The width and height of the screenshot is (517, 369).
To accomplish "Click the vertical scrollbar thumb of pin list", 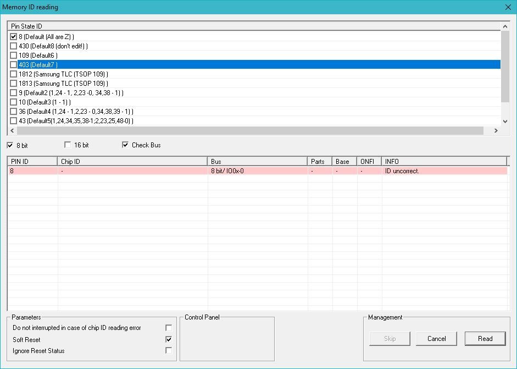I will [505, 67].
